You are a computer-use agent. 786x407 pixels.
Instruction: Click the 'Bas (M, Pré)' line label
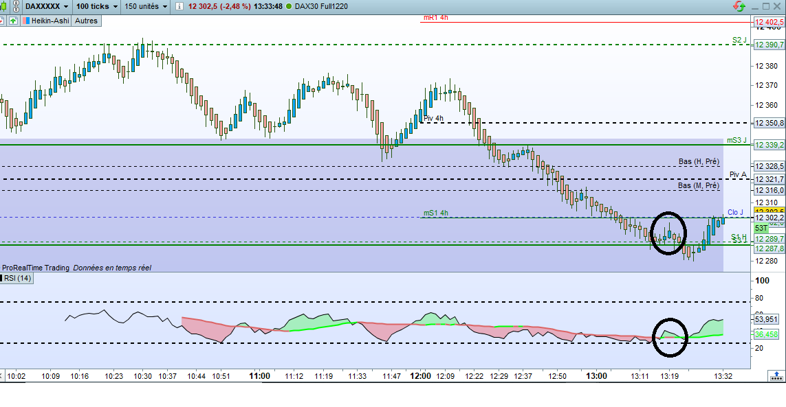[699, 185]
